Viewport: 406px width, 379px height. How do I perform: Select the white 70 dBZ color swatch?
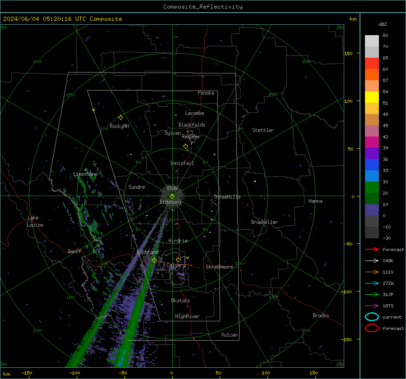point(372,41)
